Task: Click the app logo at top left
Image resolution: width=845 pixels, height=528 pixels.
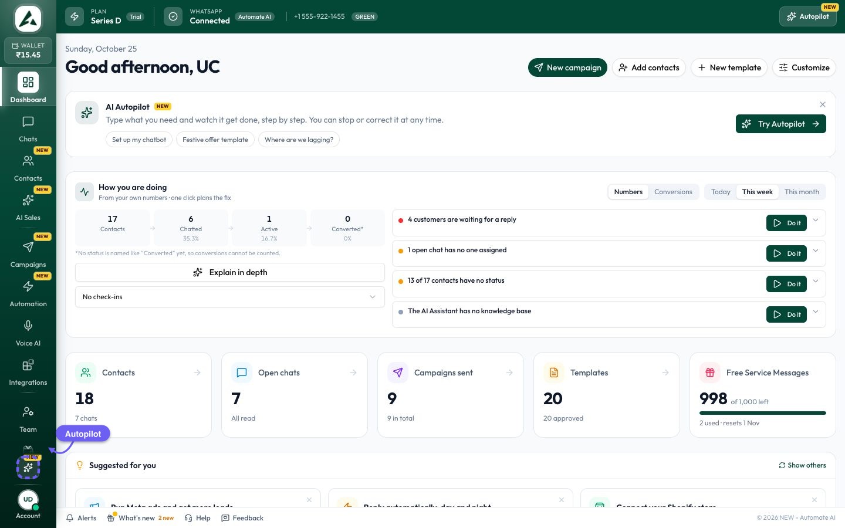Action: tap(28, 19)
